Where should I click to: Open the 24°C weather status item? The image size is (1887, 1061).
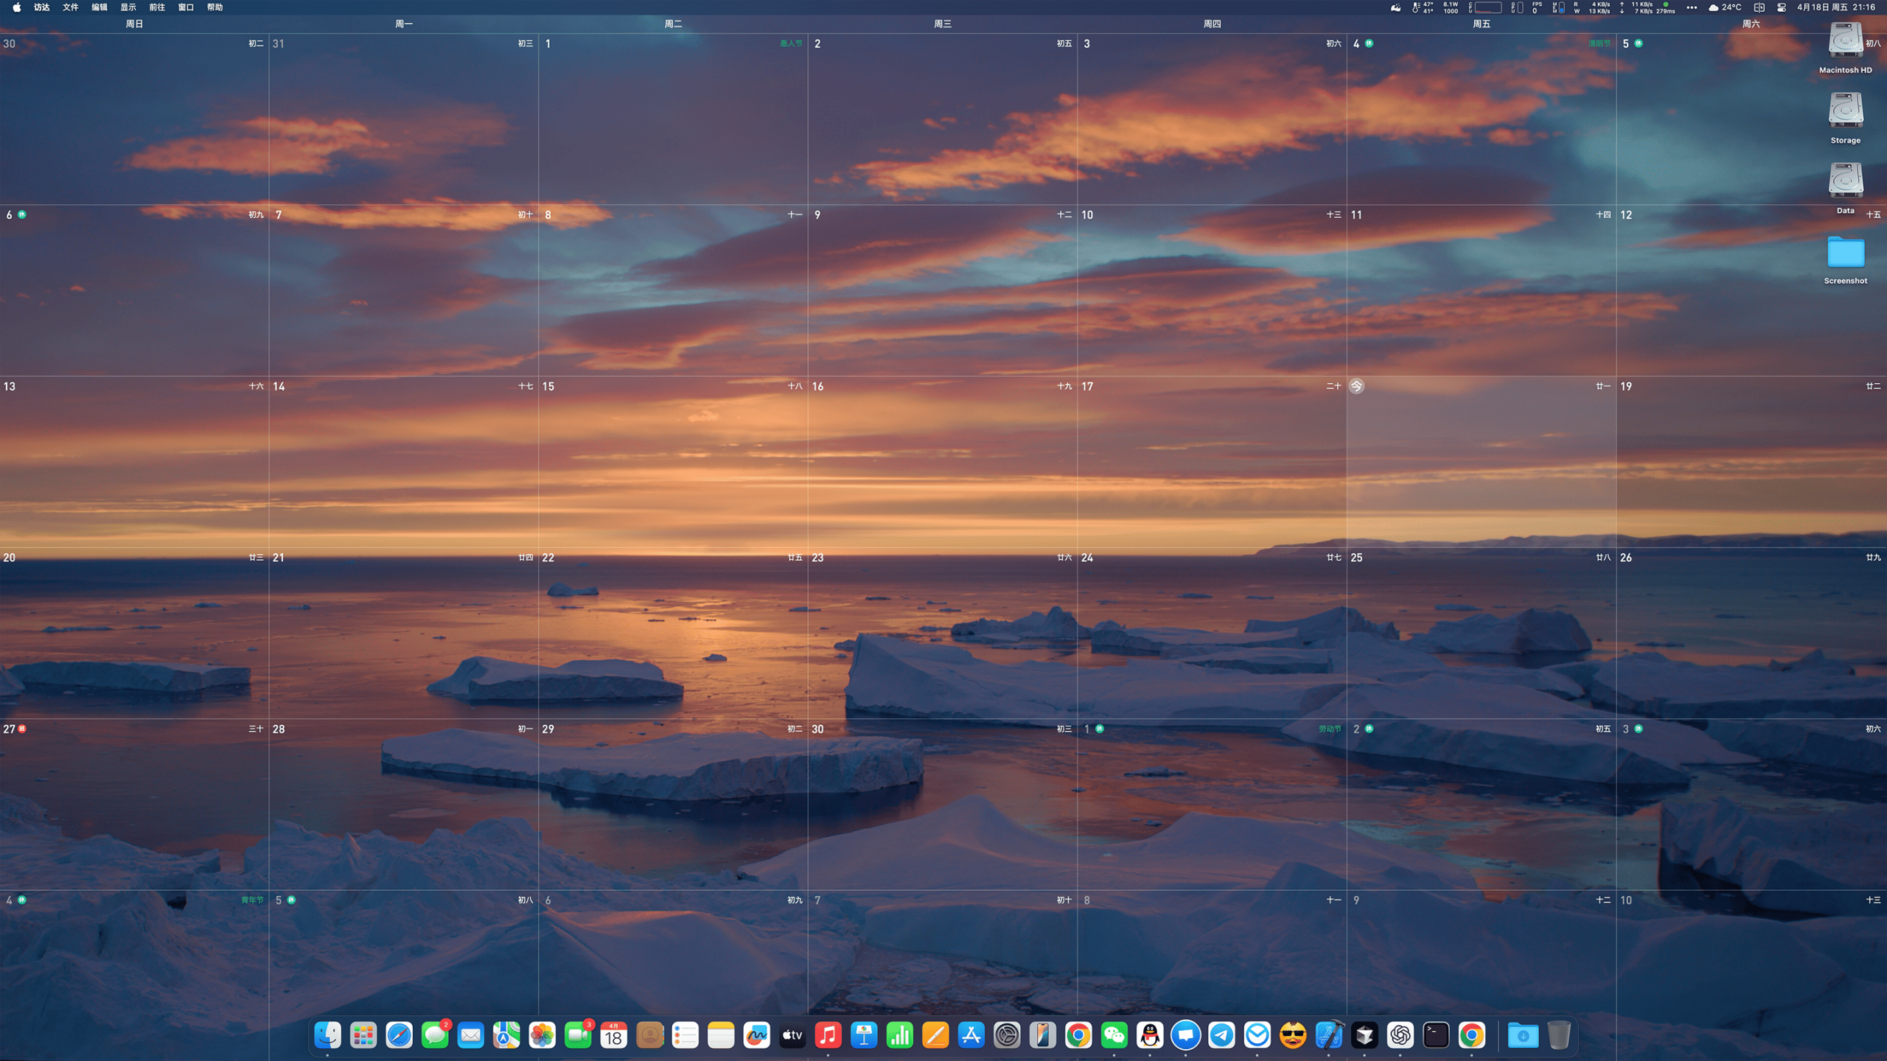coord(1725,7)
